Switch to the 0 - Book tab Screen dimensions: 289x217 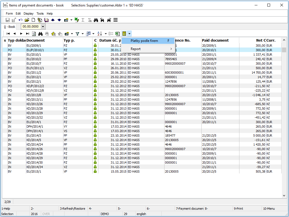pyautogui.click(x=10, y=27)
